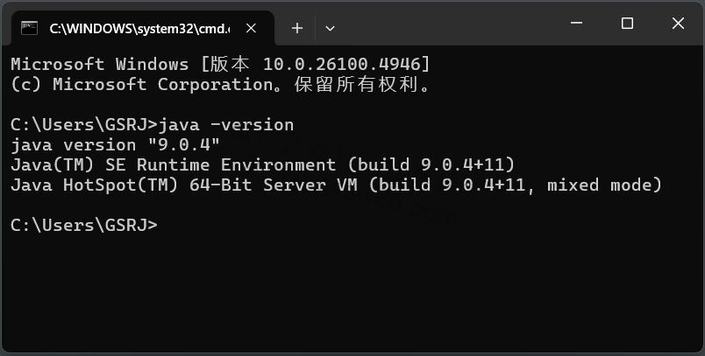
Task: Click empty title bar area beside the dropdown
Action: click(438, 24)
